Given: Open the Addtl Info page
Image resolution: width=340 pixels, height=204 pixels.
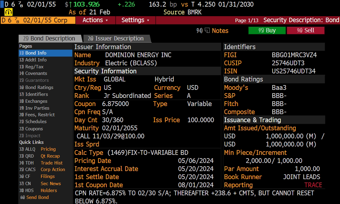Looking at the screenshot, I should click(x=33, y=60).
